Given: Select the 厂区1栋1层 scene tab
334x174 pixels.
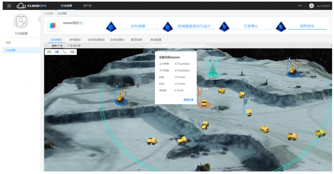Looking at the screenshot, I should [74, 46].
